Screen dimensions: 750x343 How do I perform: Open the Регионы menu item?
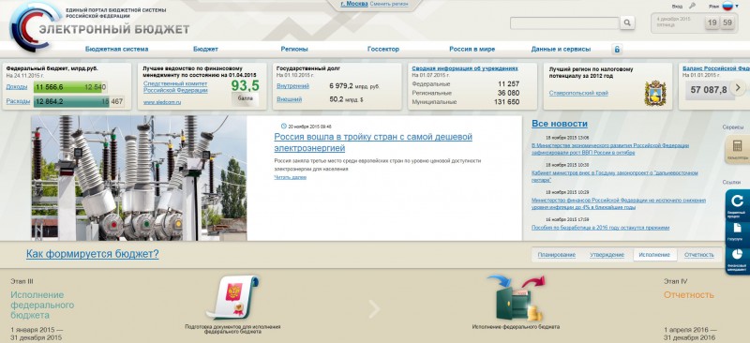(x=294, y=49)
